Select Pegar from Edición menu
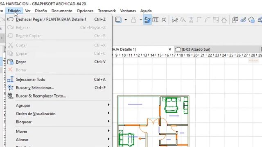 [59, 62]
